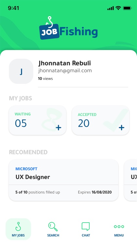Open the profile avatar with letter J
The image size is (137, 243).
coord(21,72)
